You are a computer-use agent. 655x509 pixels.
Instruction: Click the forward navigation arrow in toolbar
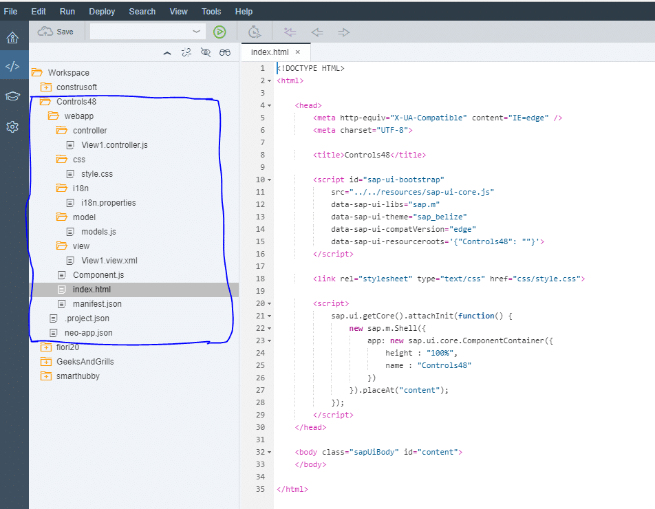click(x=344, y=32)
